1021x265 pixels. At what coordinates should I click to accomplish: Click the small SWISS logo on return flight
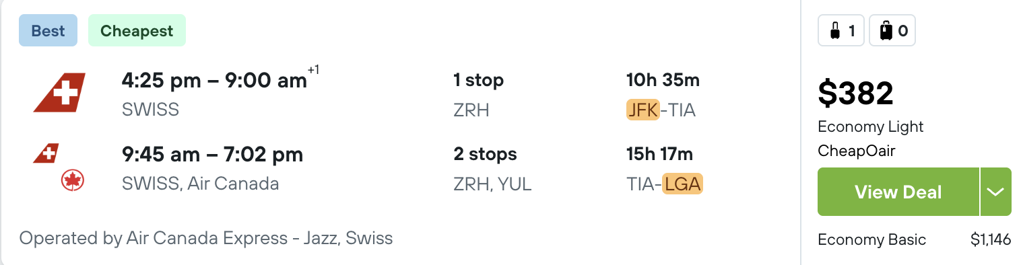click(46, 154)
